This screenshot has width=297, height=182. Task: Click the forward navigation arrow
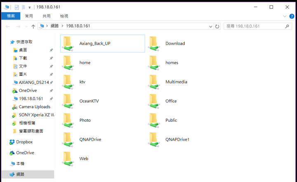pyautogui.click(x=18, y=26)
